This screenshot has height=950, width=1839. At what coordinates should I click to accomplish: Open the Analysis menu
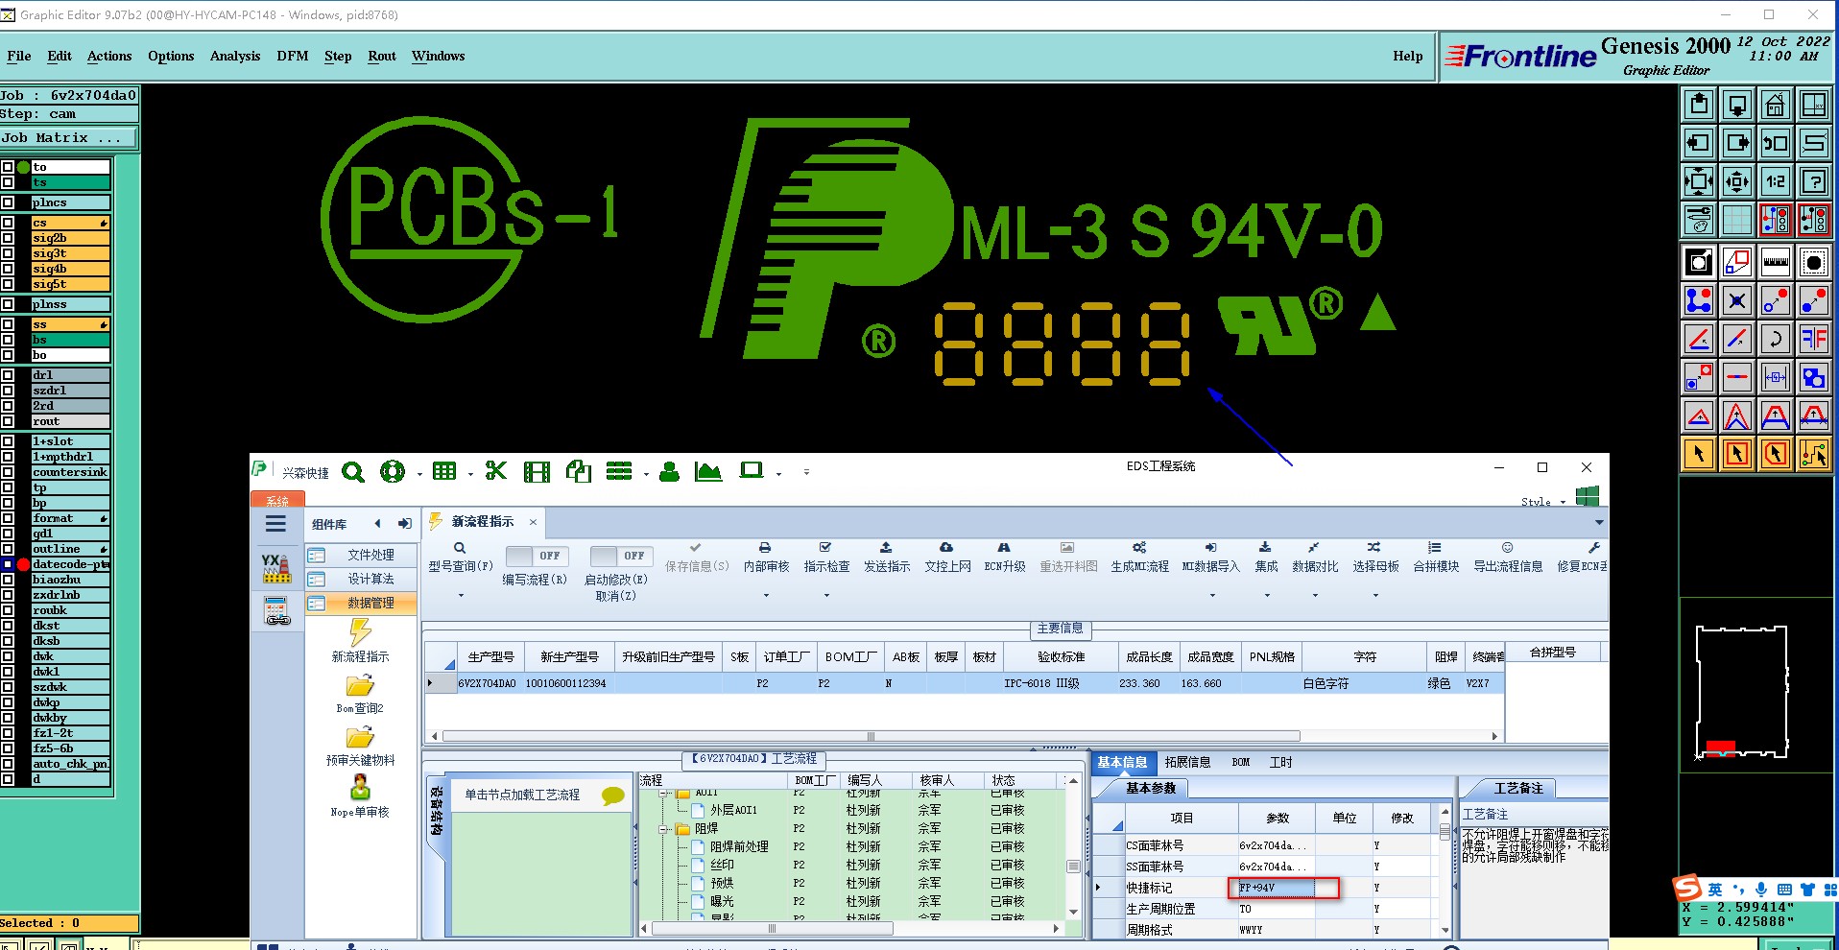coord(235,56)
